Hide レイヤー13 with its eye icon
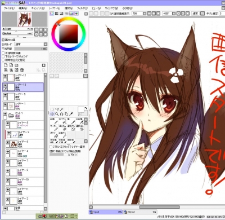Image resolution: width=225 pixels, height=220 pixels. (5, 85)
